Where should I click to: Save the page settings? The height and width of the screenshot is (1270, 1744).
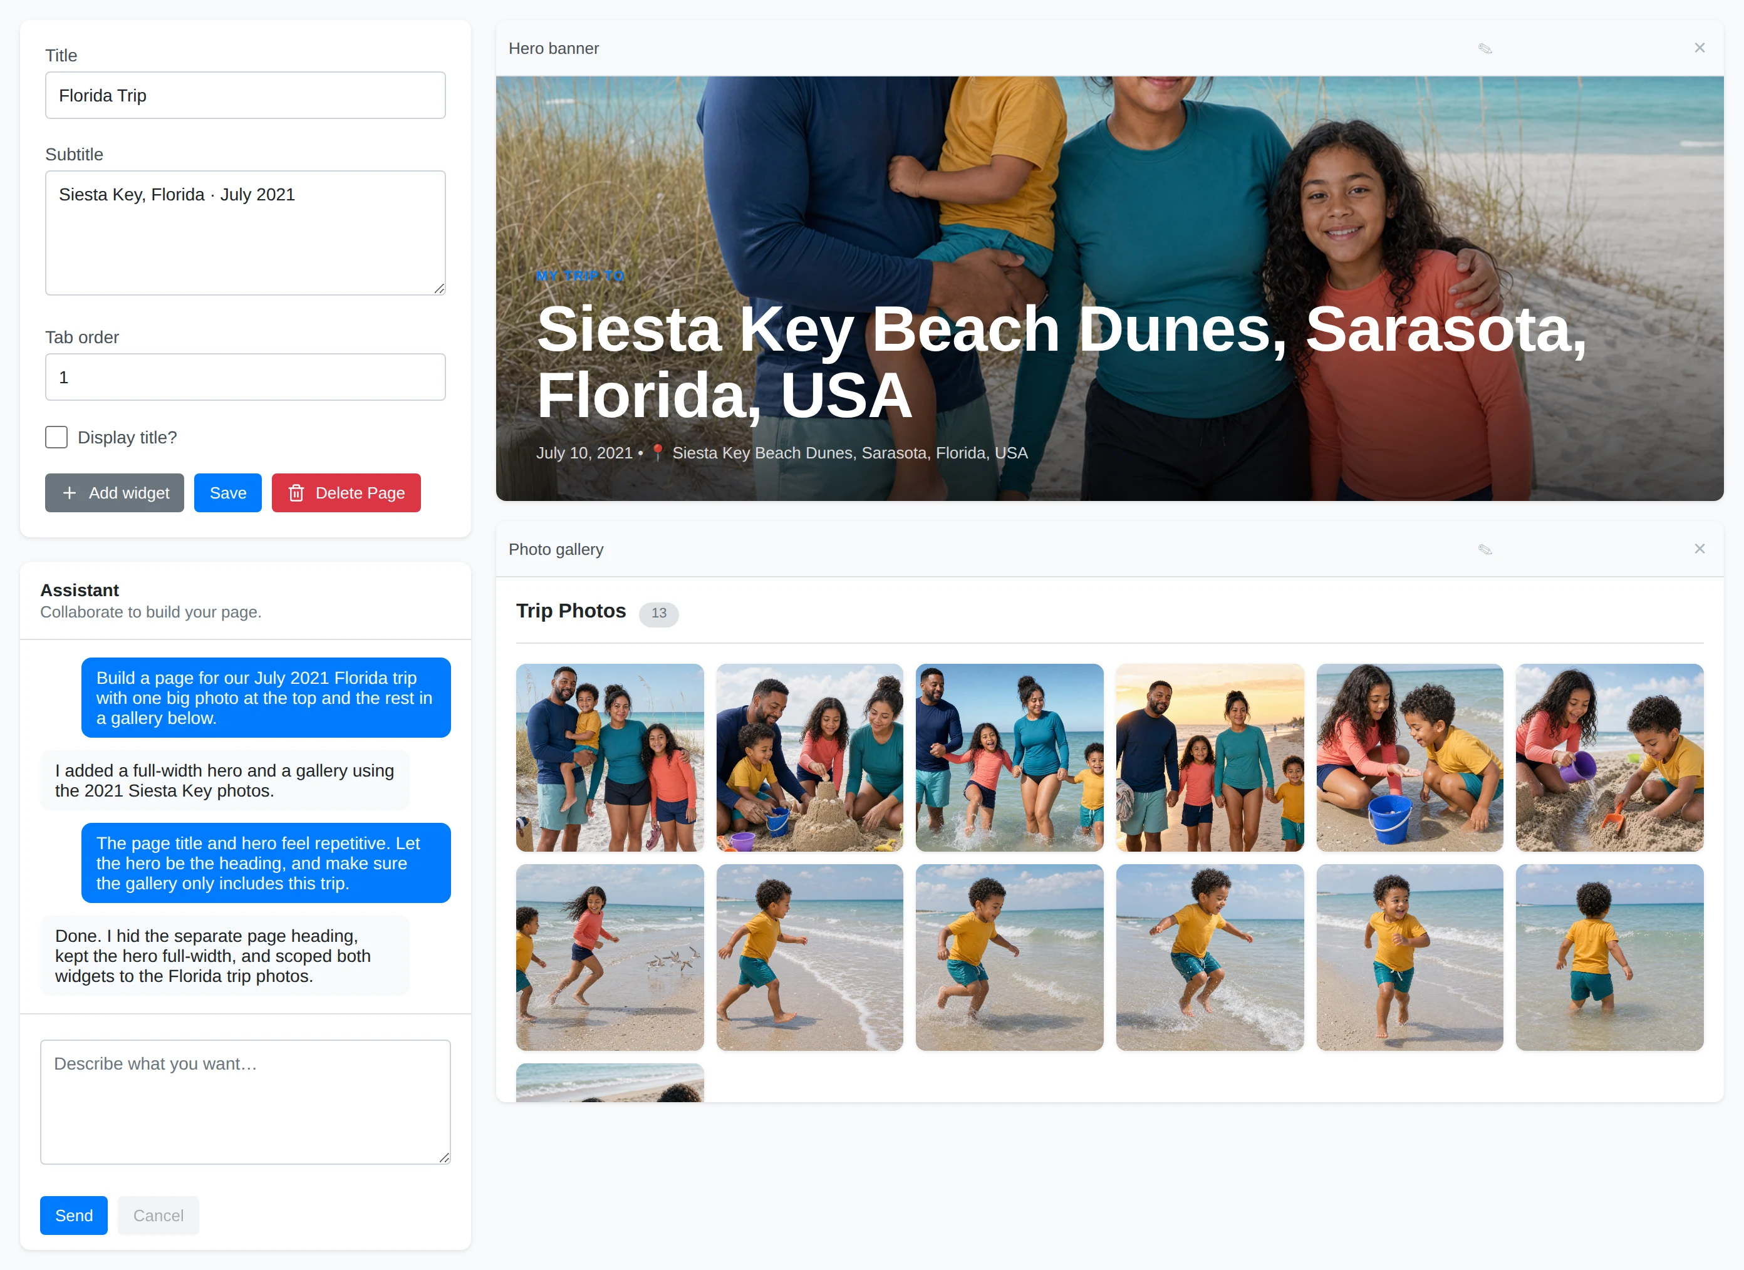(x=227, y=493)
